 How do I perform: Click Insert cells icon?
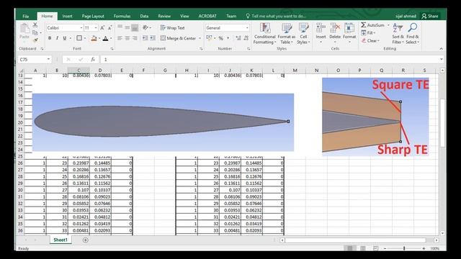tap(321, 29)
